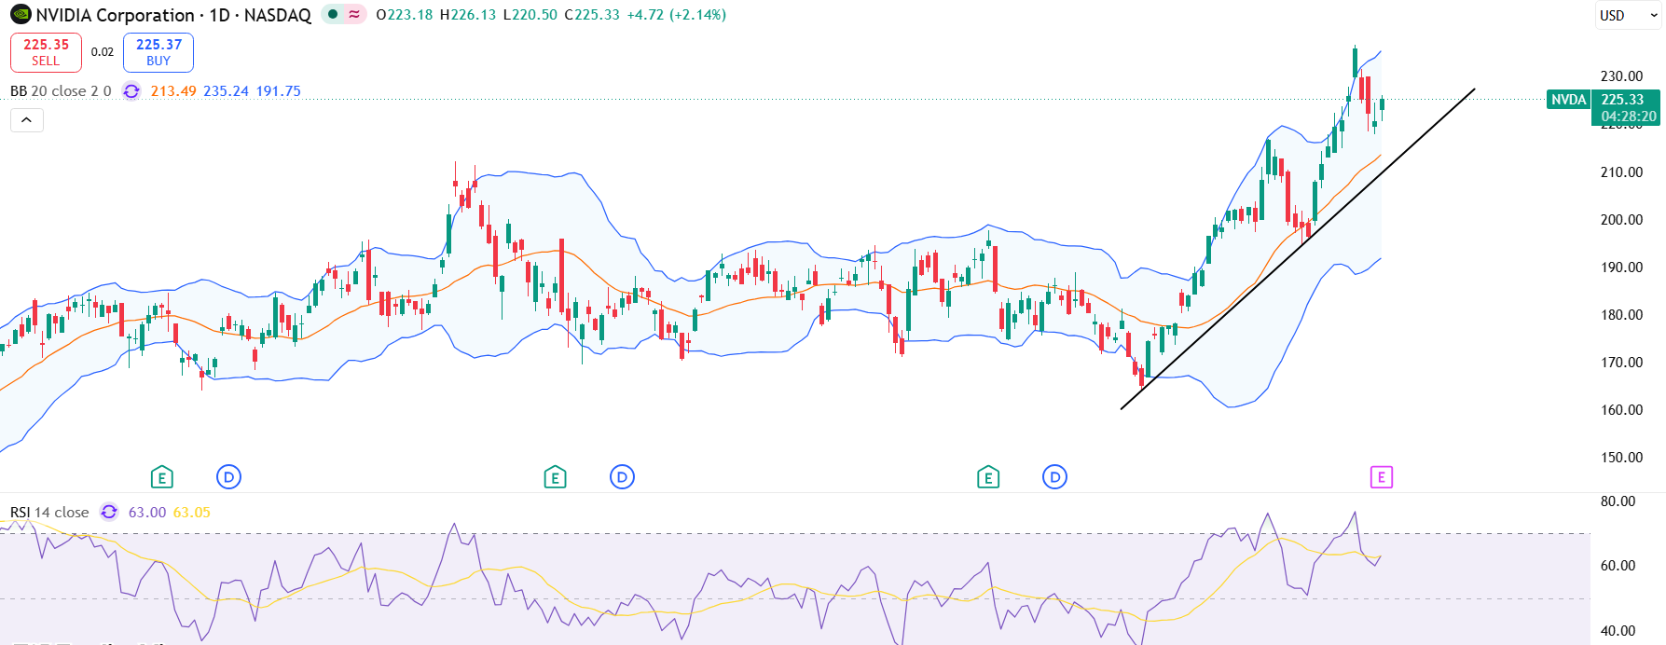This screenshot has height=645, width=1666.
Task: Click the Bollinger Bands refresh icon
Action: [x=131, y=91]
